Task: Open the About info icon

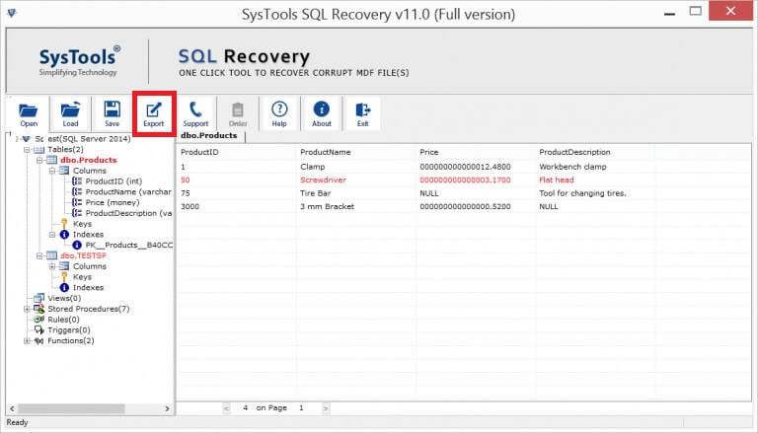Action: point(322,114)
